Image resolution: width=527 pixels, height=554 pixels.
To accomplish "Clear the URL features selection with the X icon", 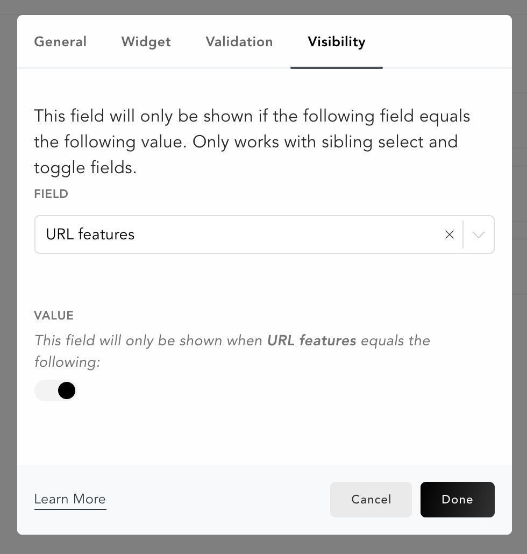I will (x=450, y=235).
